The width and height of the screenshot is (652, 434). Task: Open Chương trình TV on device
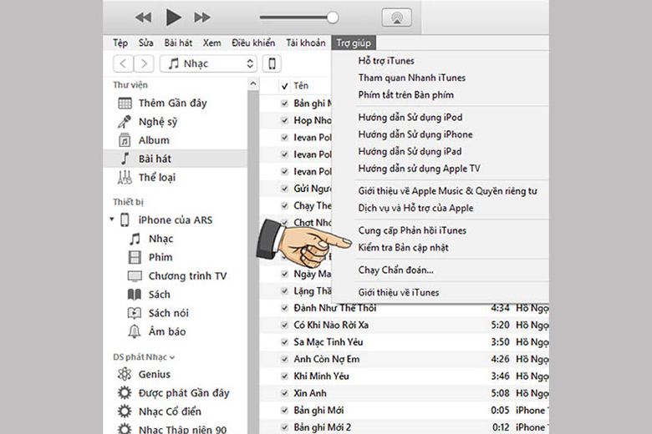click(x=187, y=275)
